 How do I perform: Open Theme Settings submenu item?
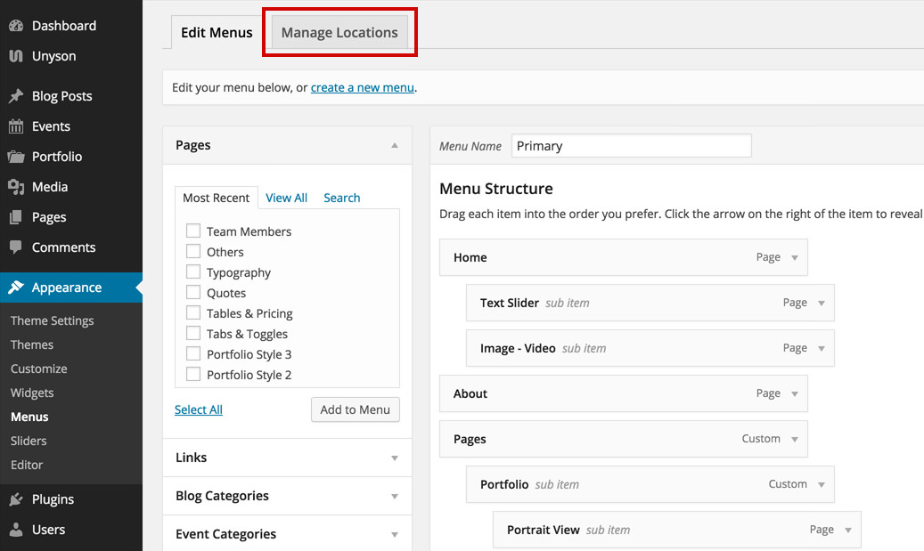pyautogui.click(x=52, y=320)
